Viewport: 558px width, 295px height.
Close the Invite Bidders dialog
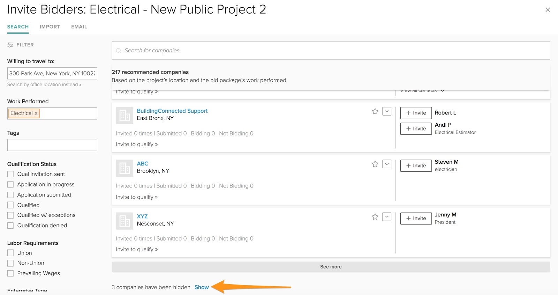(548, 10)
